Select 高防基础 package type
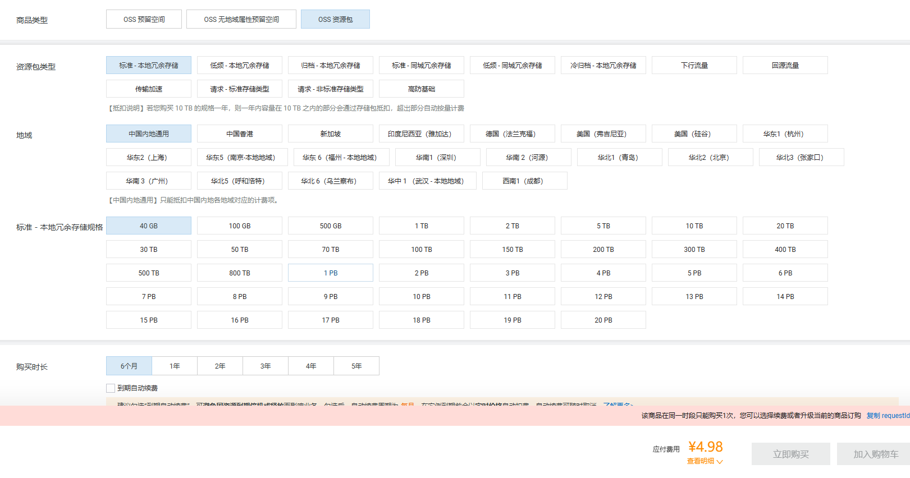 click(x=422, y=89)
